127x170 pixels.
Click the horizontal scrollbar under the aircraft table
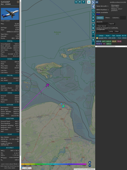coord(111,46)
